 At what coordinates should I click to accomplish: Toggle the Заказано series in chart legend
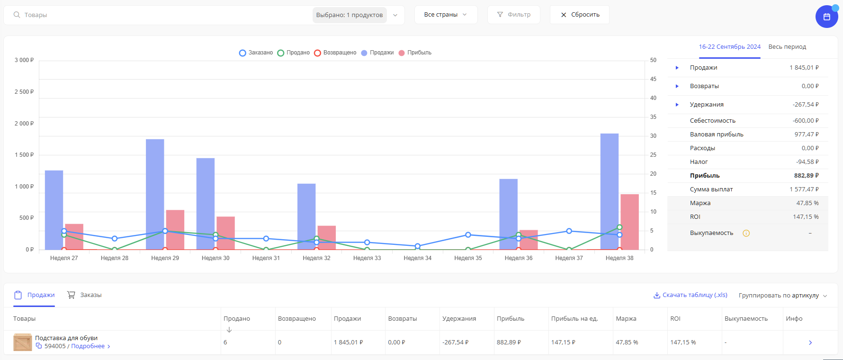pos(256,53)
